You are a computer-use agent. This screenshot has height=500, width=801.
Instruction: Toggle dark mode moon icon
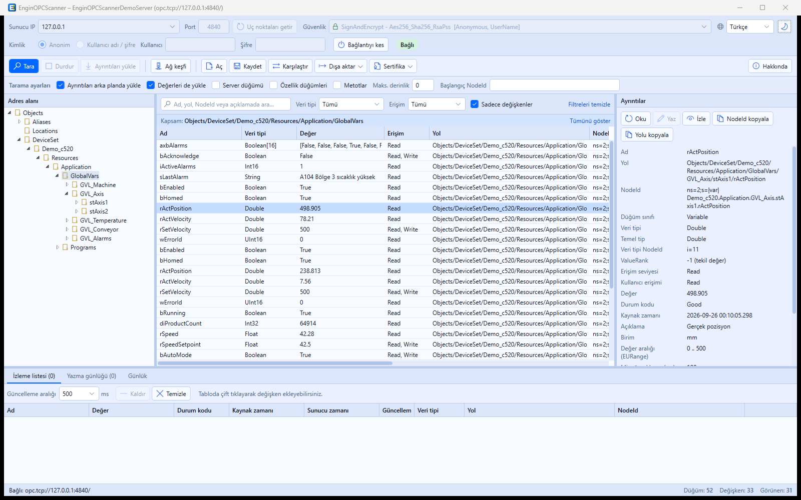pos(784,26)
